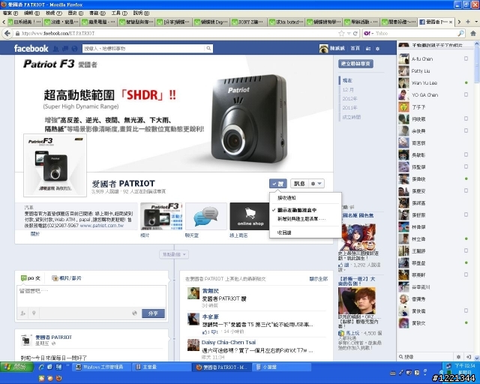The height and width of the screenshot is (384, 480).
Task: Select the po文 status composer tab
Action: pos(30,278)
